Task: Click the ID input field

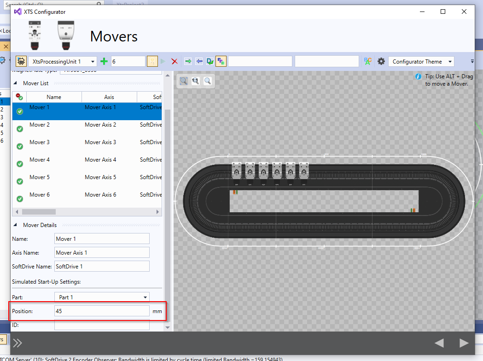Action: tap(102, 325)
